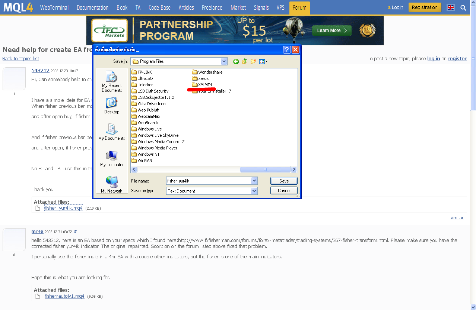Click the horizontal scrollbar thumb in file list

pyautogui.click(x=265, y=169)
